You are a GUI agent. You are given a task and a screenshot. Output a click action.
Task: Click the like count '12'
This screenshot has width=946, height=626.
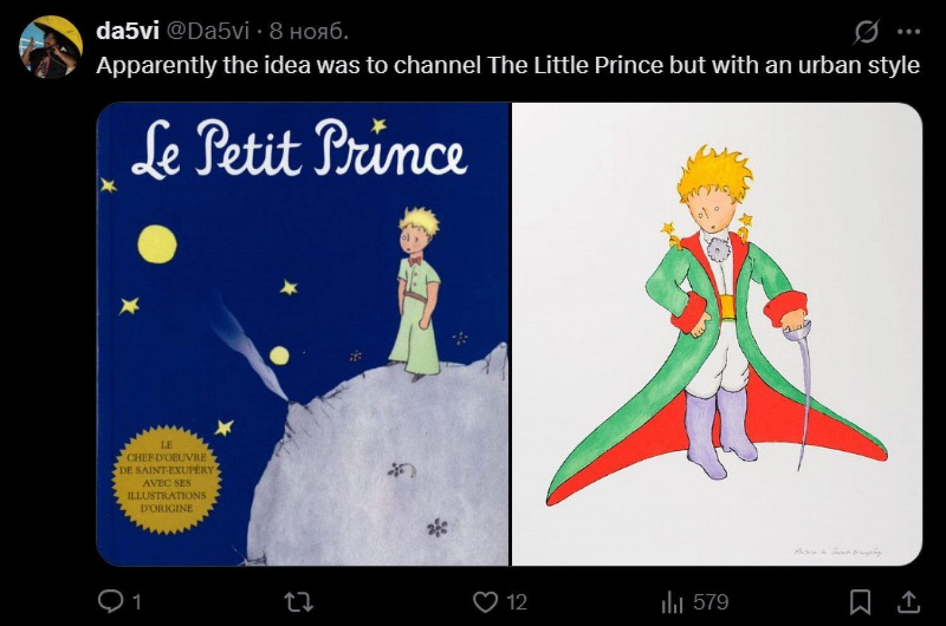tap(517, 602)
